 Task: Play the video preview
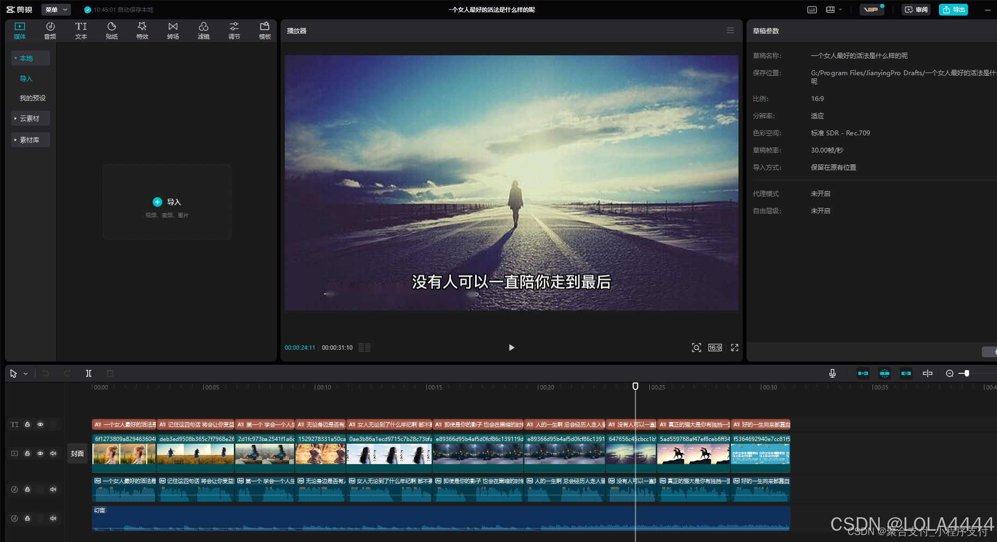coord(511,348)
